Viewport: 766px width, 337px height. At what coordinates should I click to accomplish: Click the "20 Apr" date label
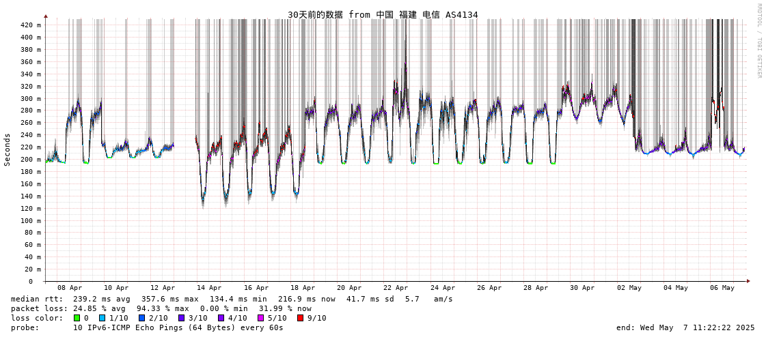pyautogui.click(x=349, y=288)
